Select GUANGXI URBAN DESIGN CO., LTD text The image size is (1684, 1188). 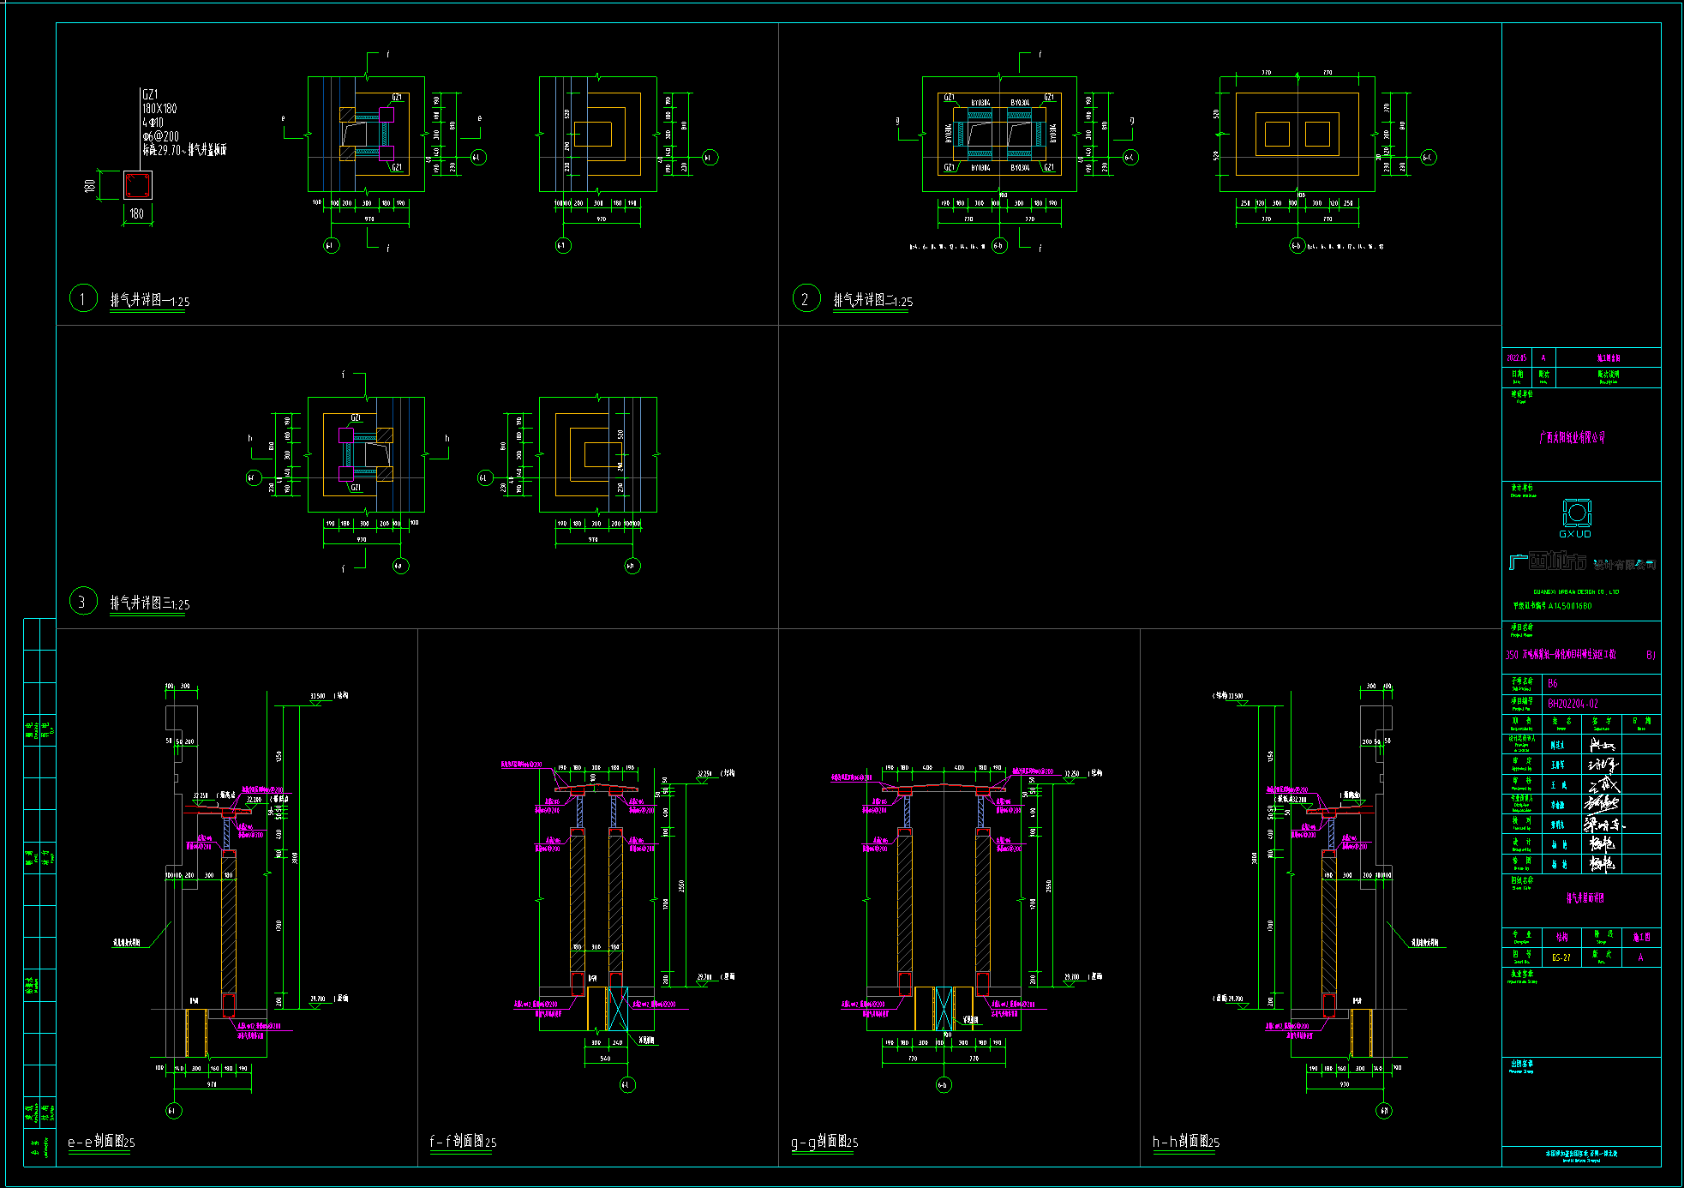click(1576, 591)
